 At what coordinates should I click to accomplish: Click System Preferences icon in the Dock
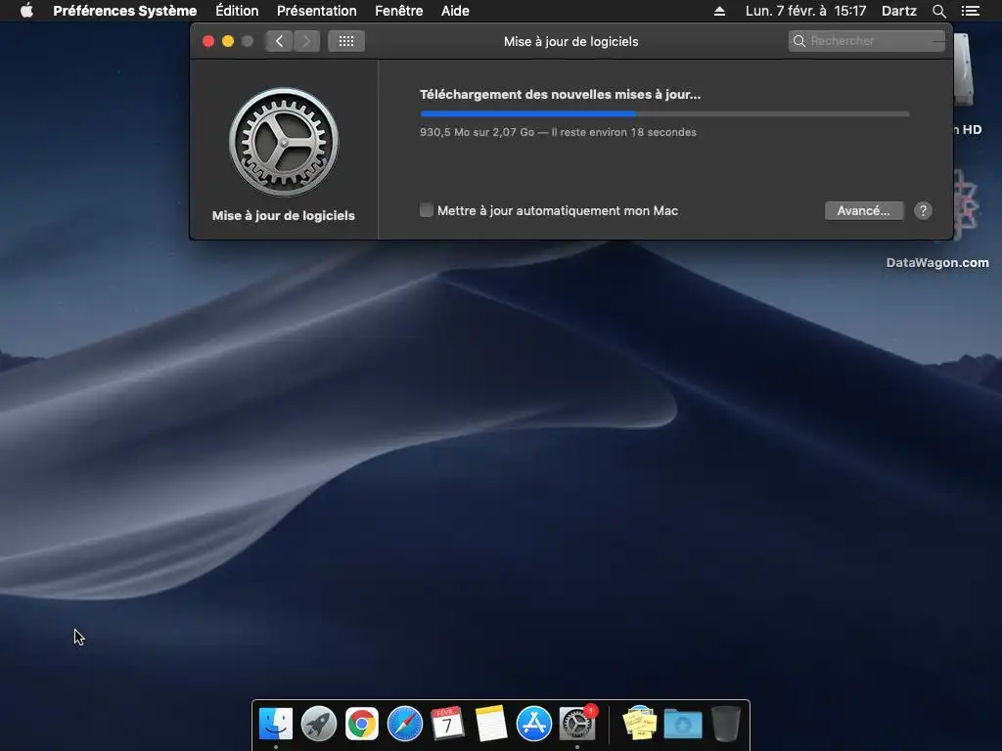577,724
